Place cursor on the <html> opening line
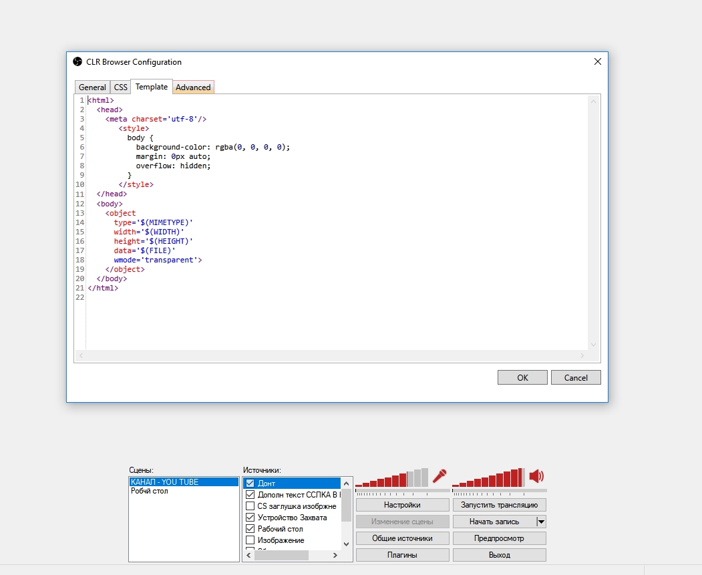Screen dimensions: 702x575 tap(101, 100)
